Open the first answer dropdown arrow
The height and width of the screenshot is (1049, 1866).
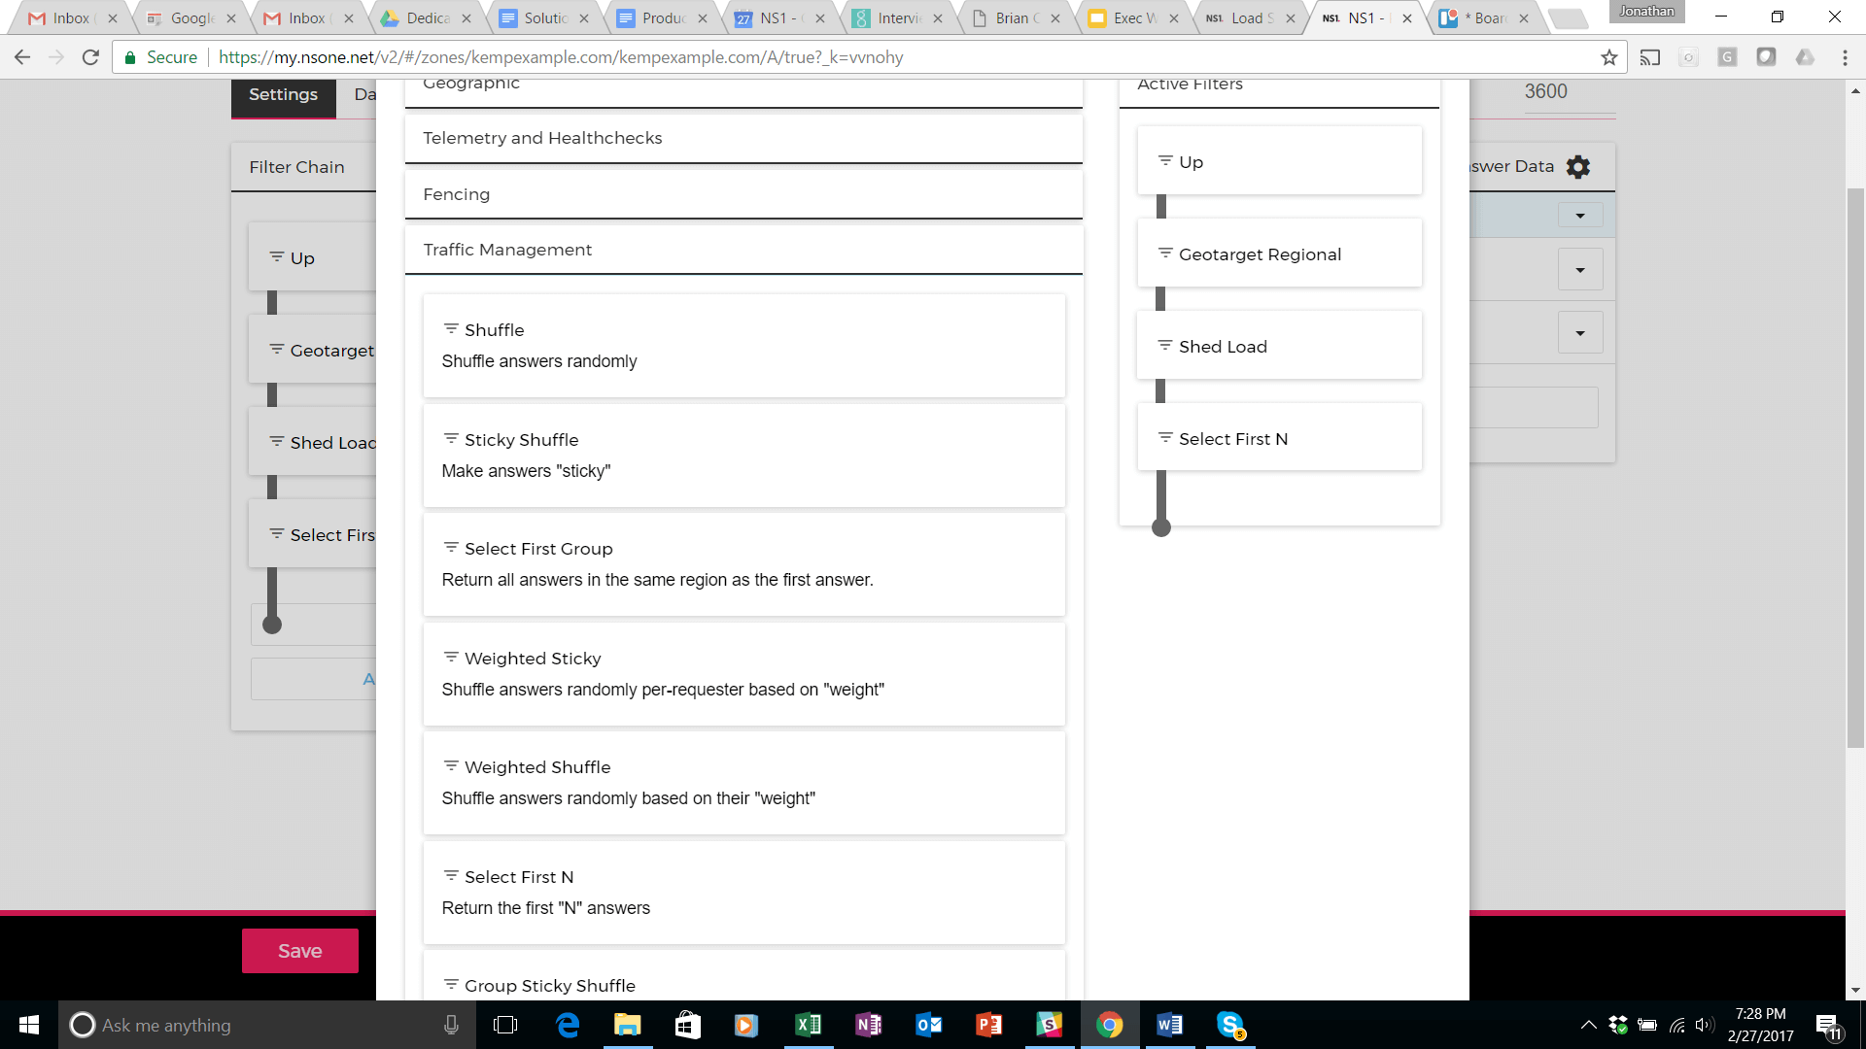click(1580, 216)
